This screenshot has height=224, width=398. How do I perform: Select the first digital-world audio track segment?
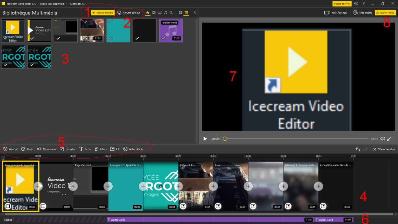[210, 220]
